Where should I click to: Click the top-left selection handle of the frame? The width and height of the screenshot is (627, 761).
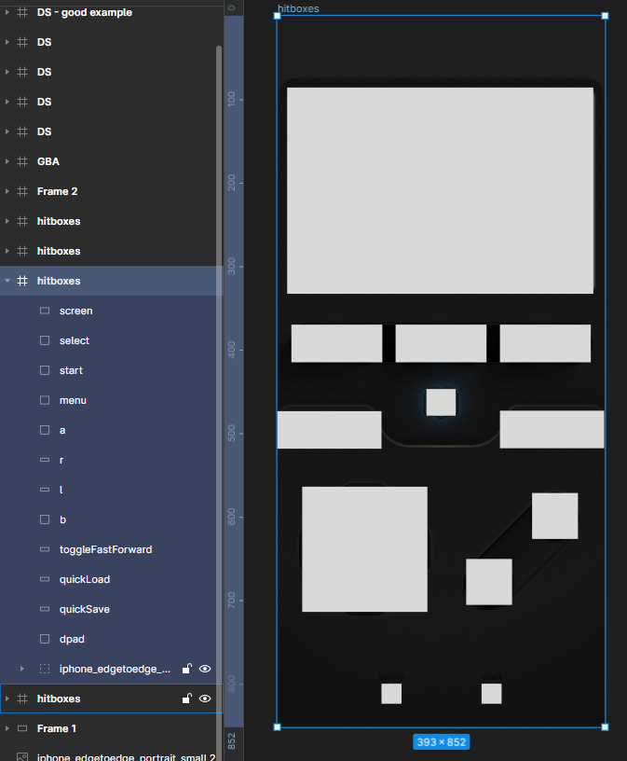tap(278, 16)
